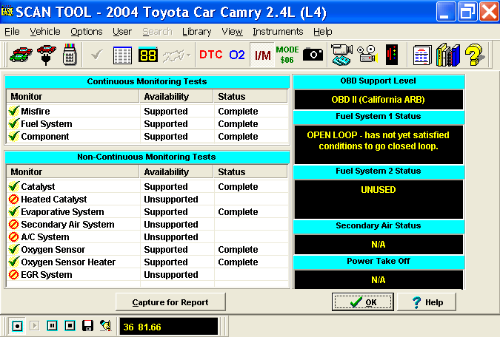The image size is (500, 337).
Task: Open Mode $06 test results icon
Action: coord(287,55)
